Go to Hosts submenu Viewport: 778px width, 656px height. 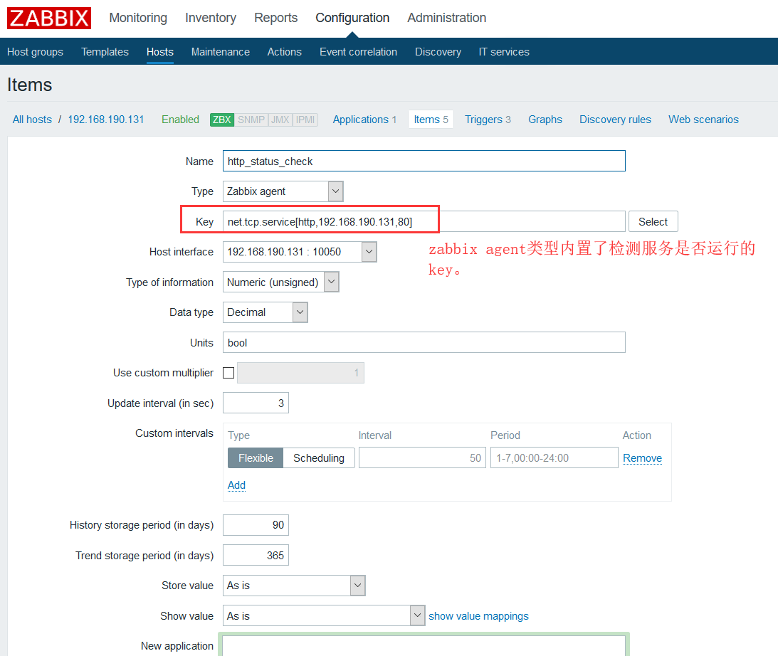tap(159, 51)
